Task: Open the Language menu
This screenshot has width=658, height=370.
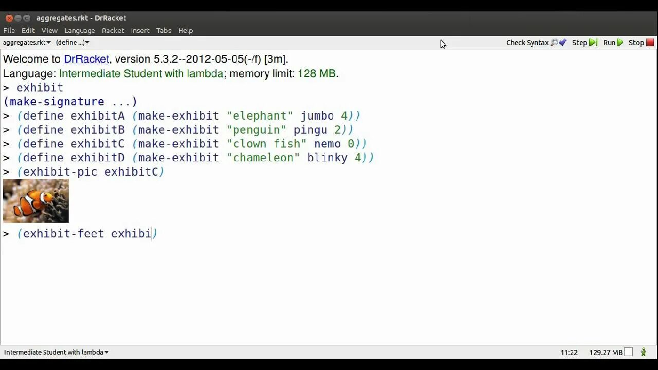Action: coord(80,30)
